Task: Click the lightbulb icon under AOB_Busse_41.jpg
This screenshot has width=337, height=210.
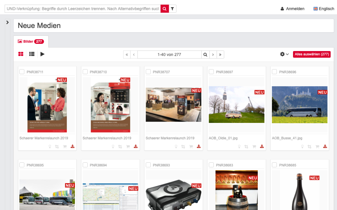Action: point(302,146)
